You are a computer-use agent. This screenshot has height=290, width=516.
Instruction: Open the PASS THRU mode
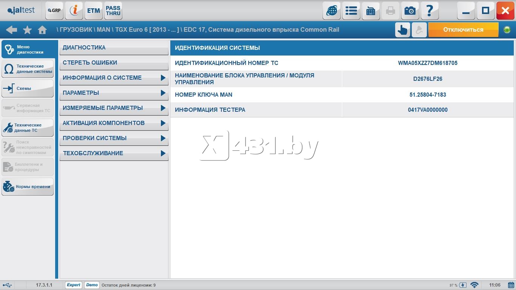coord(113,11)
